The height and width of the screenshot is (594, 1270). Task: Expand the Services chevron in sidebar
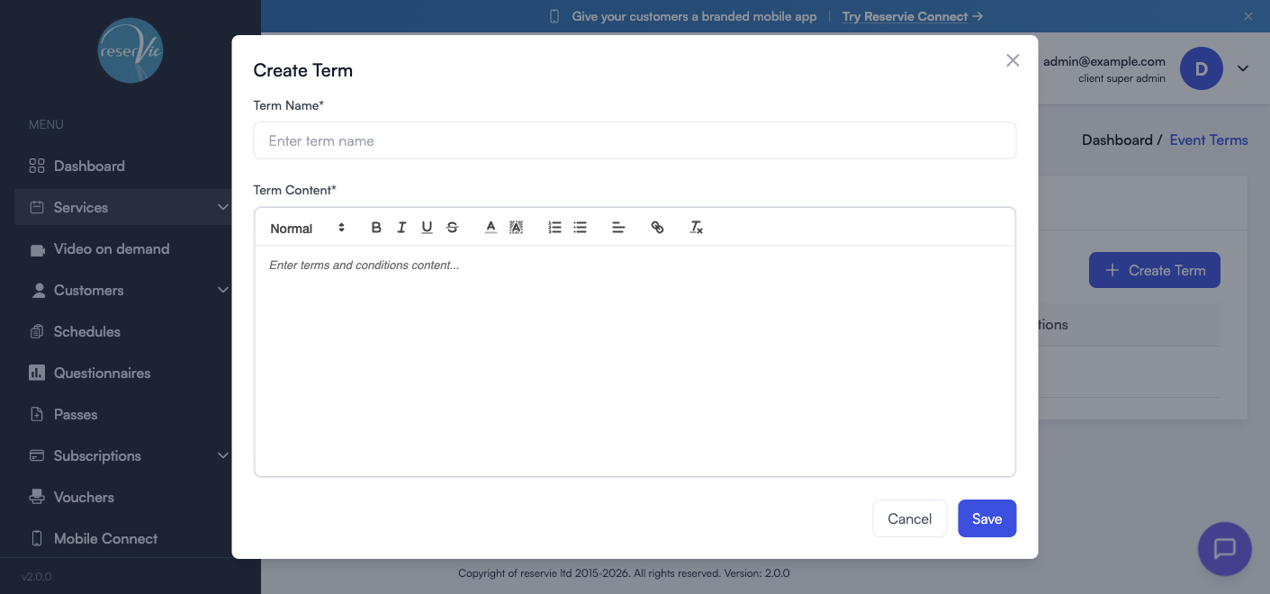tap(223, 207)
